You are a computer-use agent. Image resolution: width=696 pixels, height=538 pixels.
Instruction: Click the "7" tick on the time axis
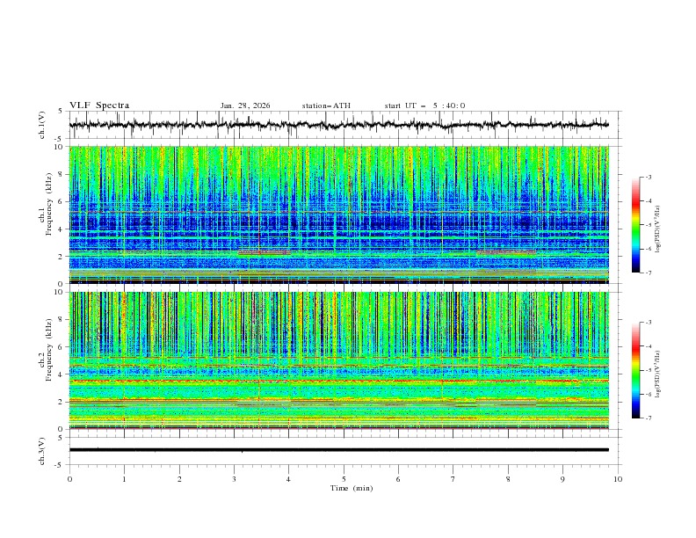point(453,479)
